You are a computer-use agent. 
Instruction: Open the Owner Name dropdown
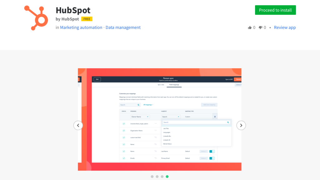tap(140, 117)
